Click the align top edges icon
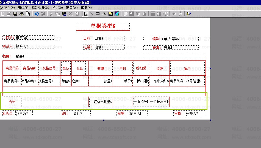The image size is (261, 148). 138,14
